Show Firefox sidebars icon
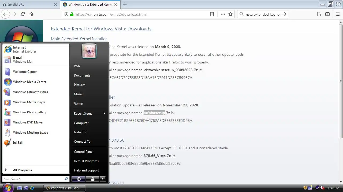Screen dimensions: 343x192 pyautogui.click(x=327, y=14)
